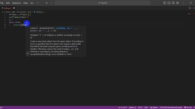Show next signature with down chevron
Viewport: 195px width, 109px height.
click(x=28, y=55)
